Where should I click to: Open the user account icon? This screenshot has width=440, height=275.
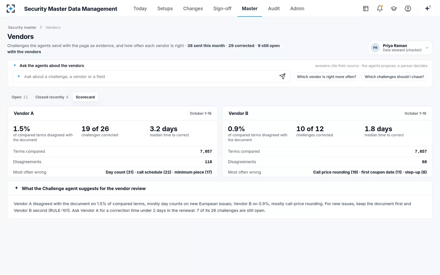pyautogui.click(x=408, y=9)
